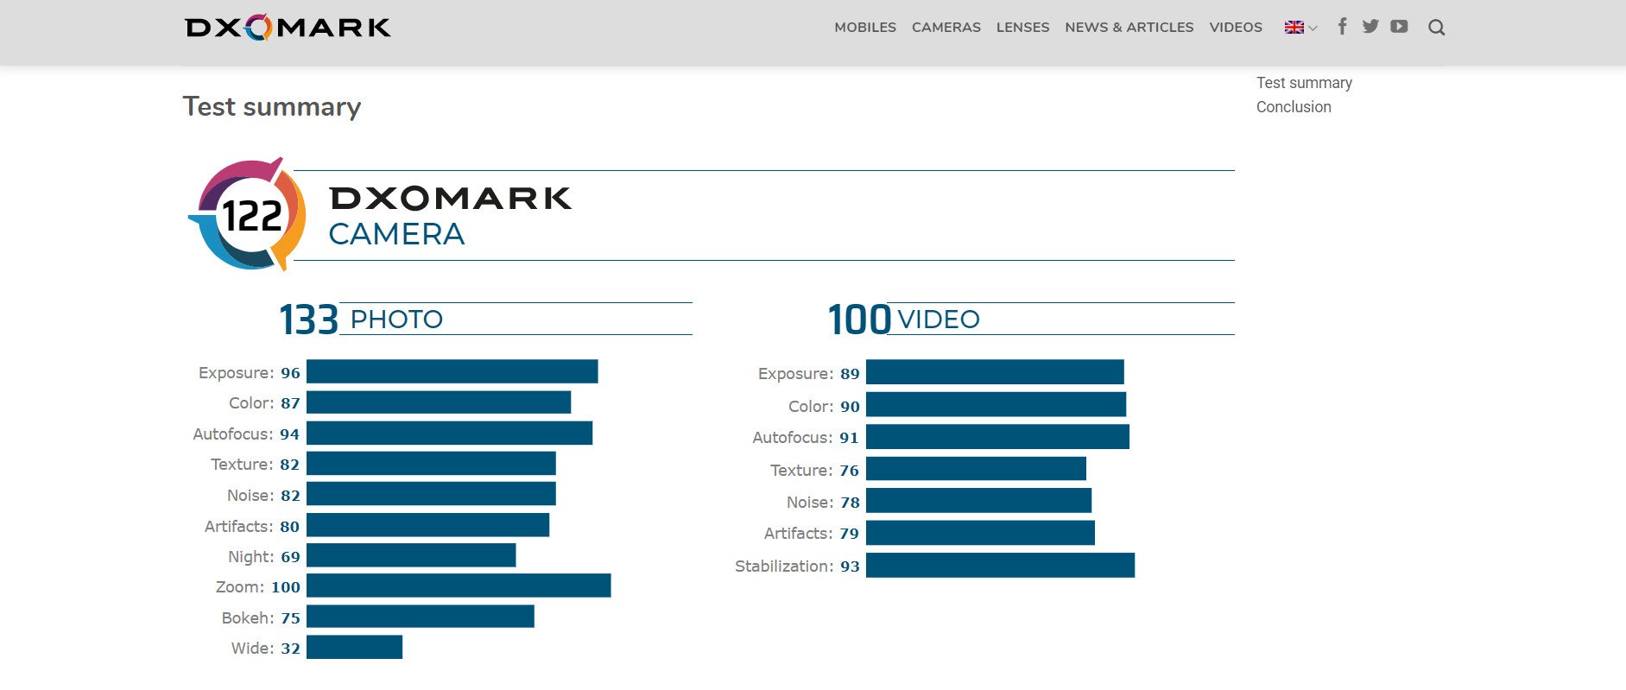Open the YouTube icon in header

pyautogui.click(x=1399, y=27)
